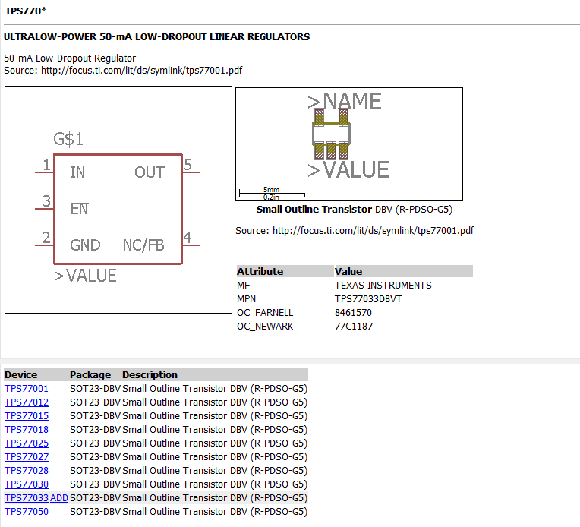Open the TPS77001 device link

[x=27, y=389]
